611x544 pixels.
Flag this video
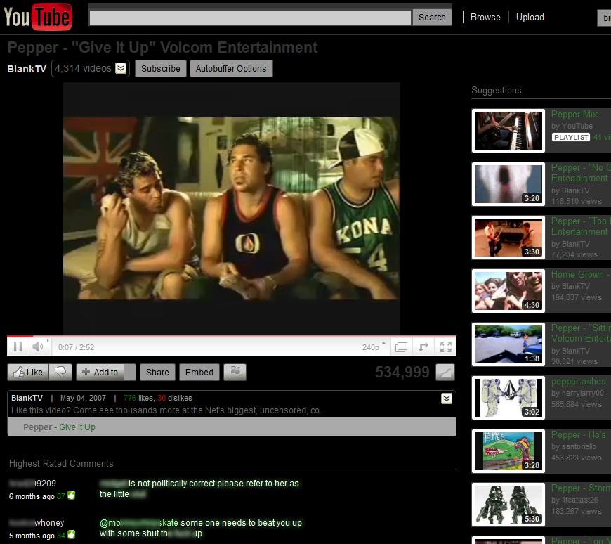click(235, 373)
